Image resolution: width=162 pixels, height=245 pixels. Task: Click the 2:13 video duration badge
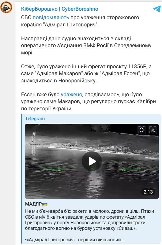tap(148, 192)
